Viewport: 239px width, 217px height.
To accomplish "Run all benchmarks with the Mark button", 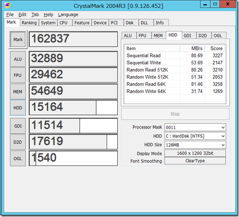I will (18, 39).
